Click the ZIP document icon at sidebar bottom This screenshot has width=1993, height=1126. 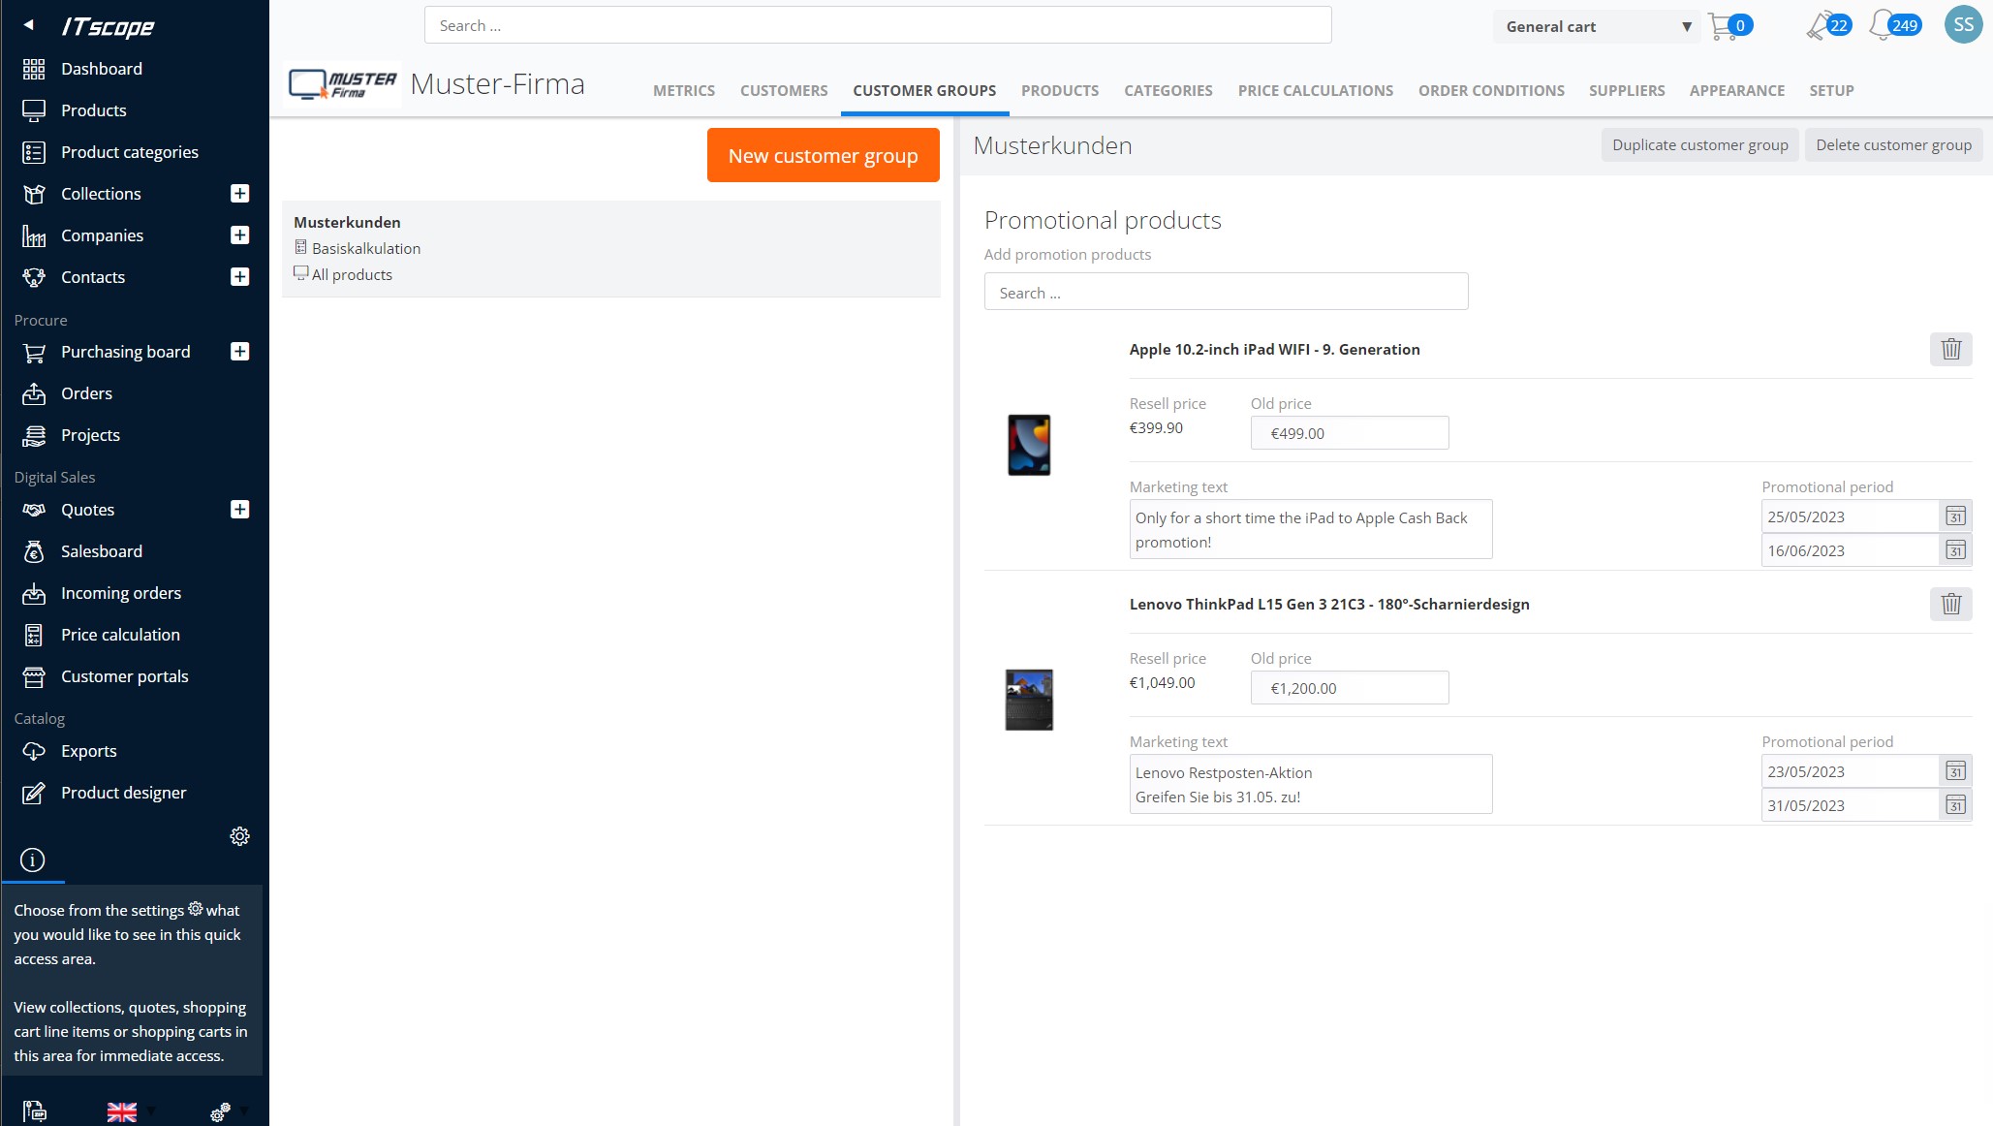point(34,1110)
